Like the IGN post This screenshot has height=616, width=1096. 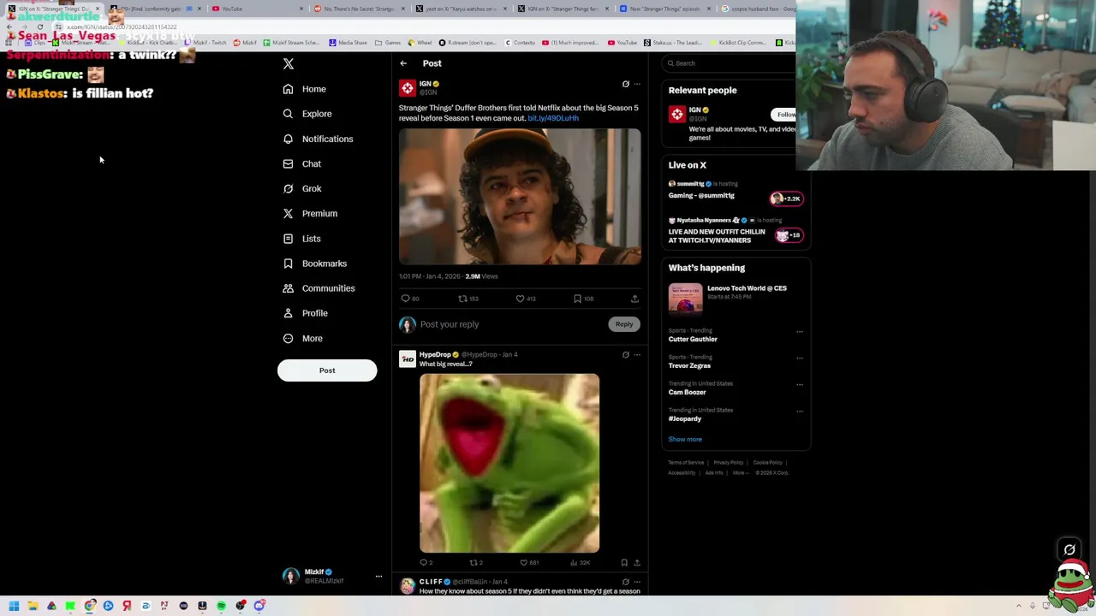520,299
